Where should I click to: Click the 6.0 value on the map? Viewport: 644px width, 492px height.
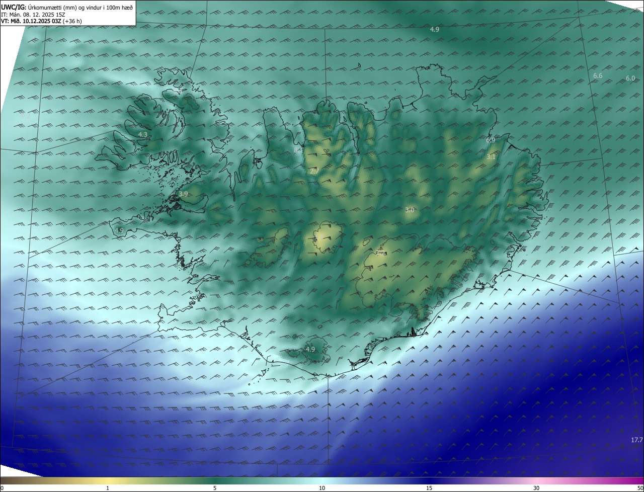click(x=630, y=78)
